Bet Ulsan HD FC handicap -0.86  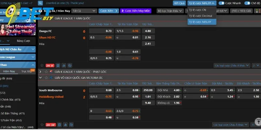click(x=101, y=37)
